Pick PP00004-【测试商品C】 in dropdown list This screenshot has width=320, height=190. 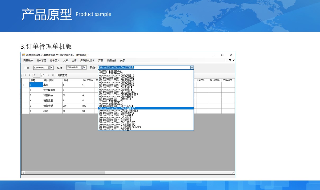tap(146, 103)
